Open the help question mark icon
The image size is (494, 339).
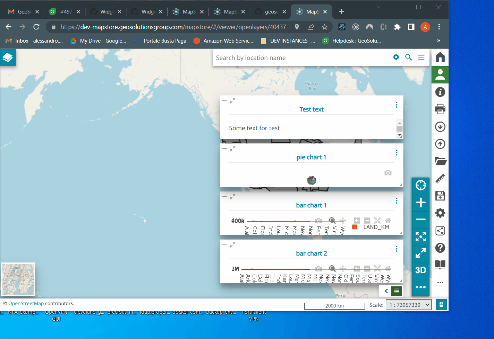[x=440, y=248]
